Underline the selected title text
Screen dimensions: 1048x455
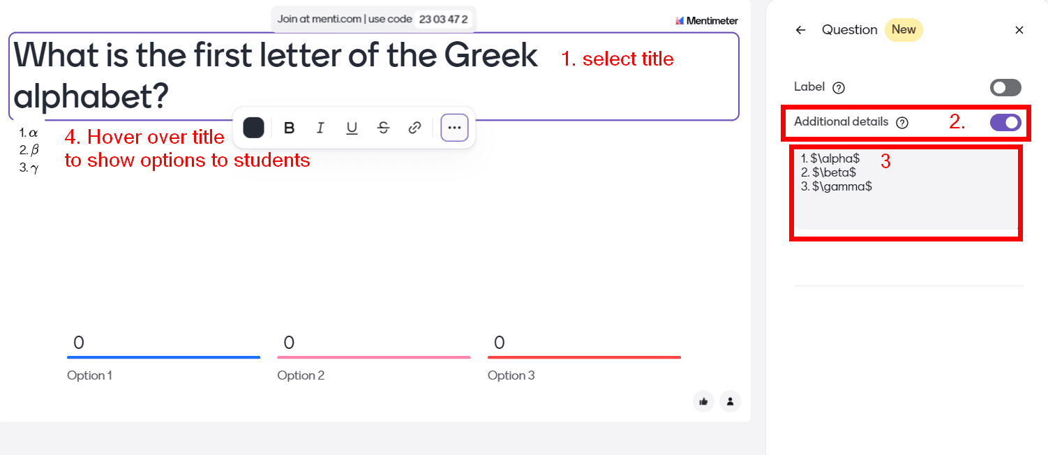[x=352, y=127]
